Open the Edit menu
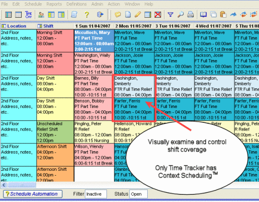259x202 pixels. [16, 4]
